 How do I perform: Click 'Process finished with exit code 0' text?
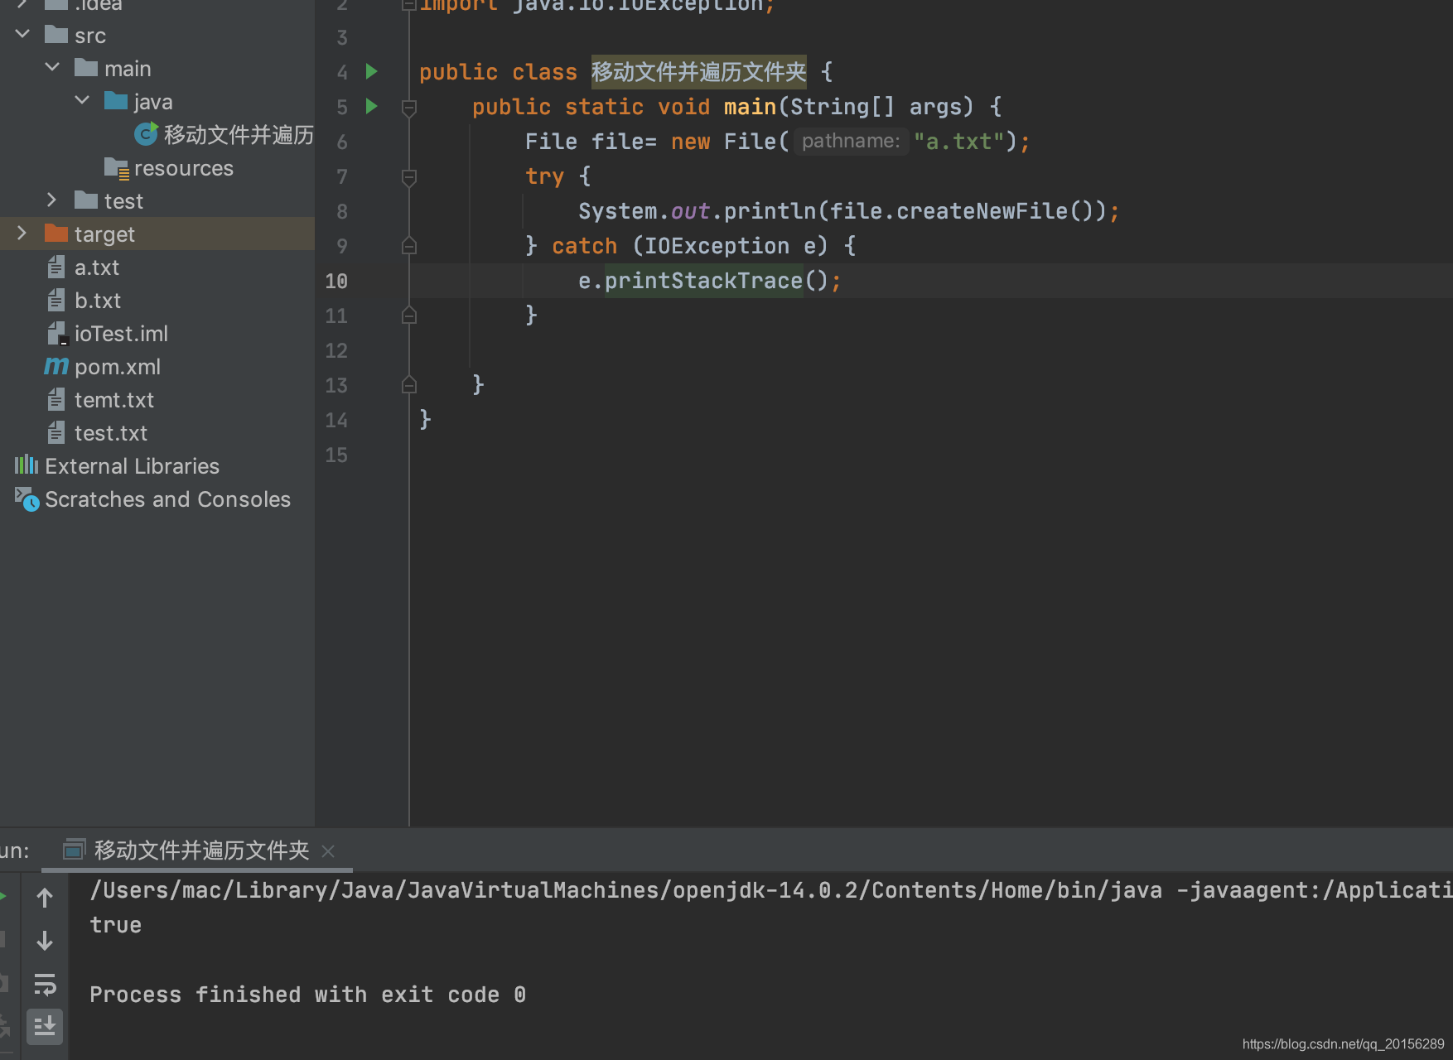click(x=307, y=995)
